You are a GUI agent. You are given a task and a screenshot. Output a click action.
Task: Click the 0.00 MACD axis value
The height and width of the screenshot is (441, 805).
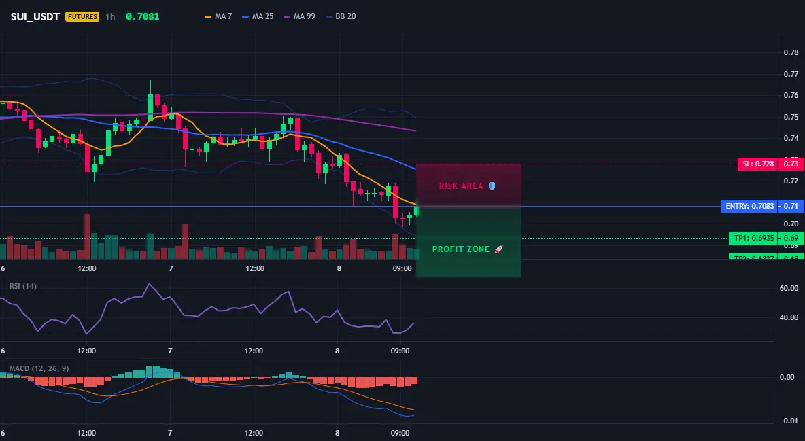[787, 377]
